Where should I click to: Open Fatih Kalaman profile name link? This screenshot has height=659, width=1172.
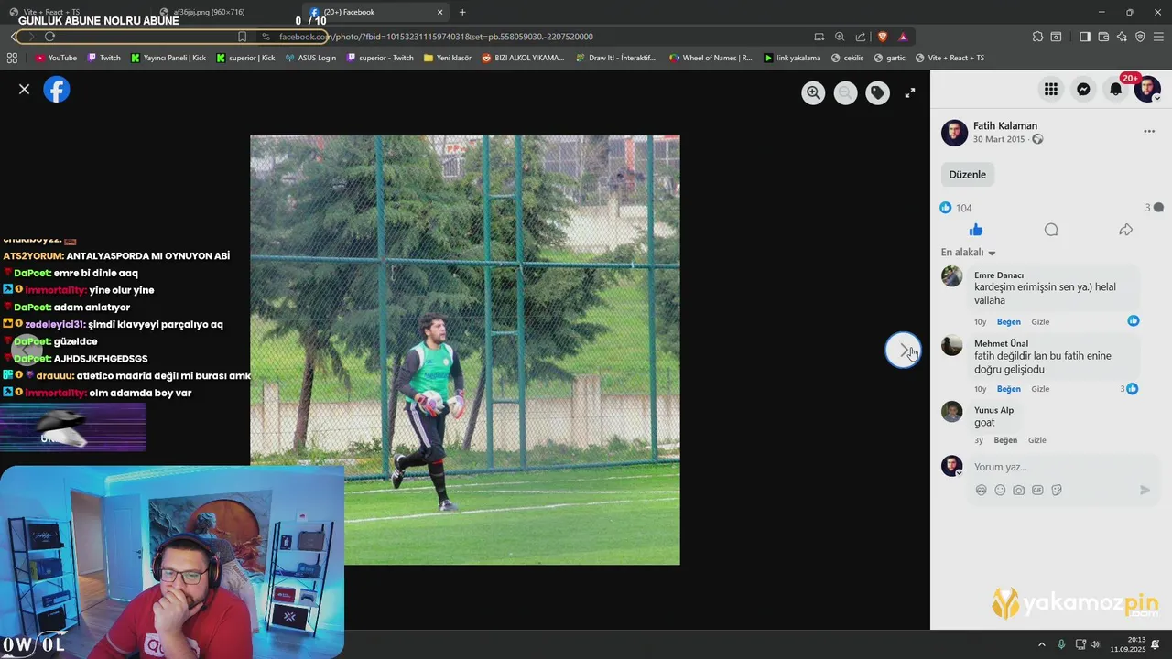[x=1005, y=126]
